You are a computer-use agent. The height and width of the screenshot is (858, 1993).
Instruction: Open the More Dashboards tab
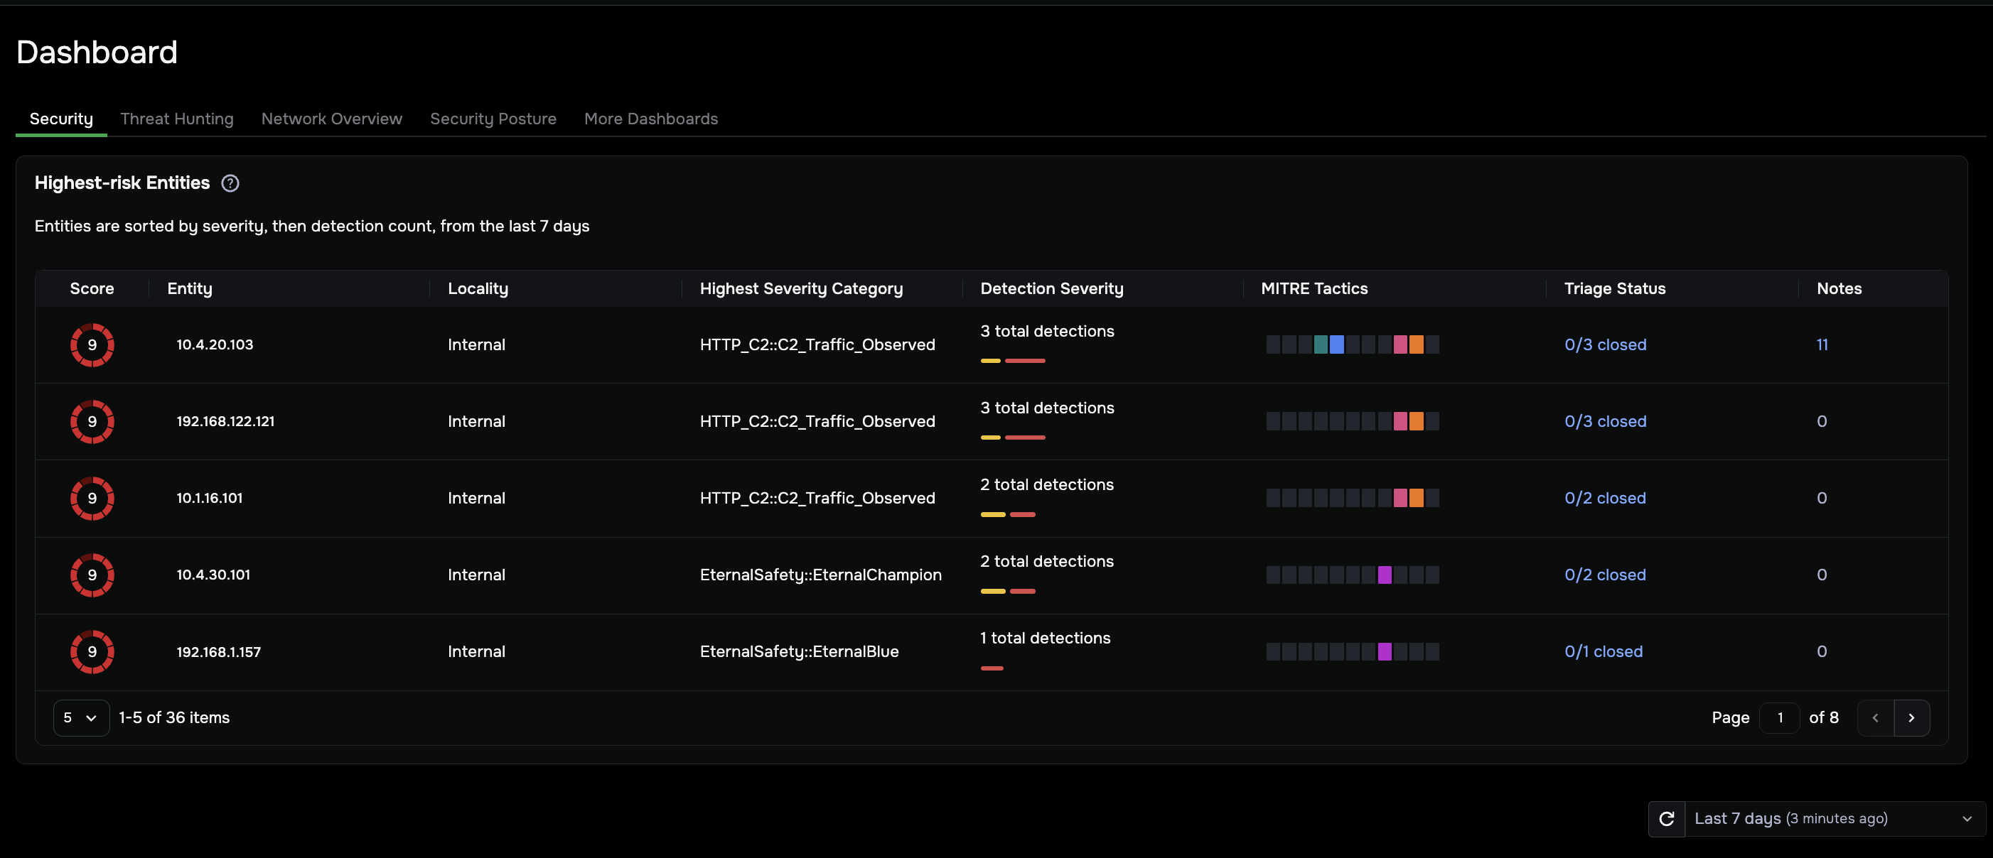coord(650,119)
